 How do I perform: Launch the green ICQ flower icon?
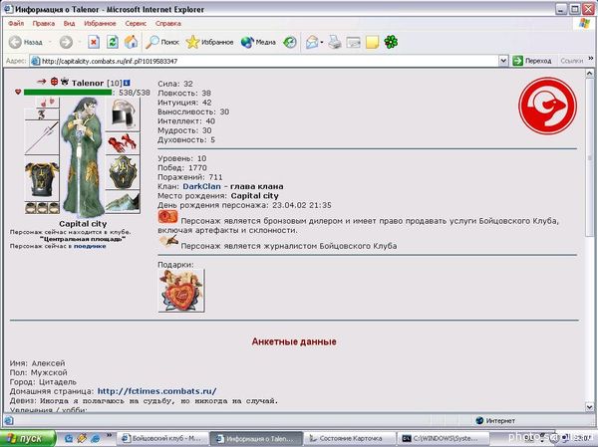391,42
